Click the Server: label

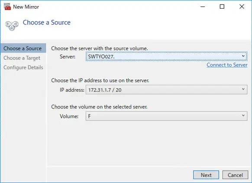(x=68, y=57)
